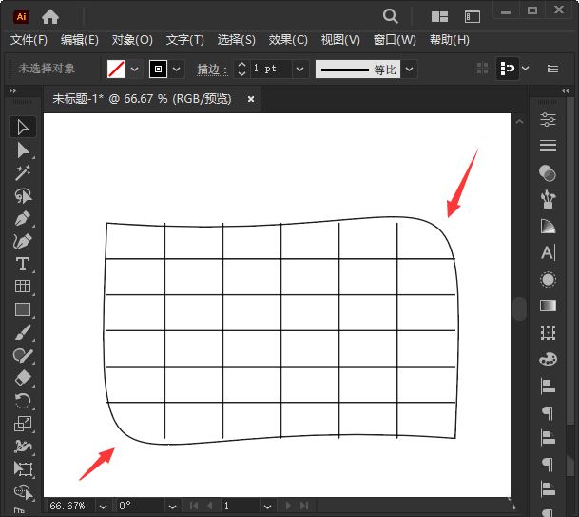579x517 pixels.
Task: Click the align to pixel grid icon
Action: pyautogui.click(x=482, y=69)
